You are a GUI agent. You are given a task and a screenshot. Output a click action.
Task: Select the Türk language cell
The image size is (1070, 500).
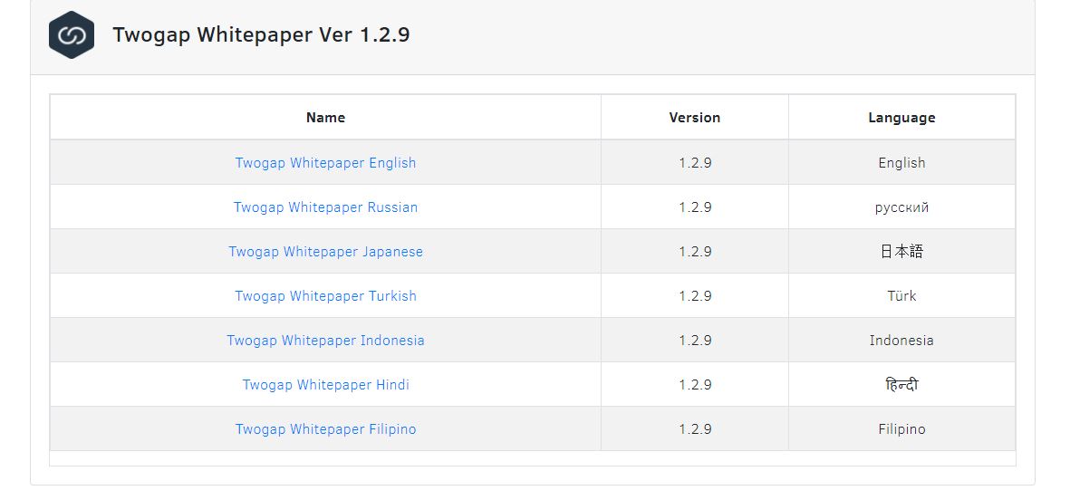[901, 296]
